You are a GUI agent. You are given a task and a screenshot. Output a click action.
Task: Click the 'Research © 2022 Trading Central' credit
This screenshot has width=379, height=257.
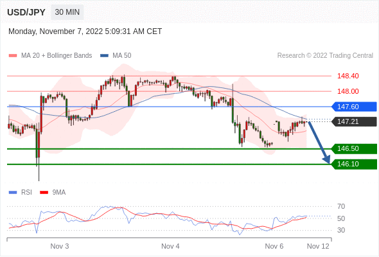tap(325, 56)
